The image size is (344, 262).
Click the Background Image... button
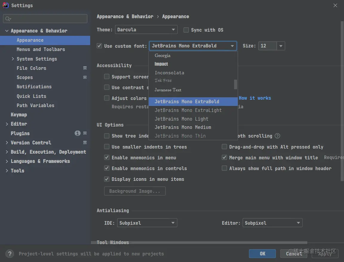click(x=135, y=191)
